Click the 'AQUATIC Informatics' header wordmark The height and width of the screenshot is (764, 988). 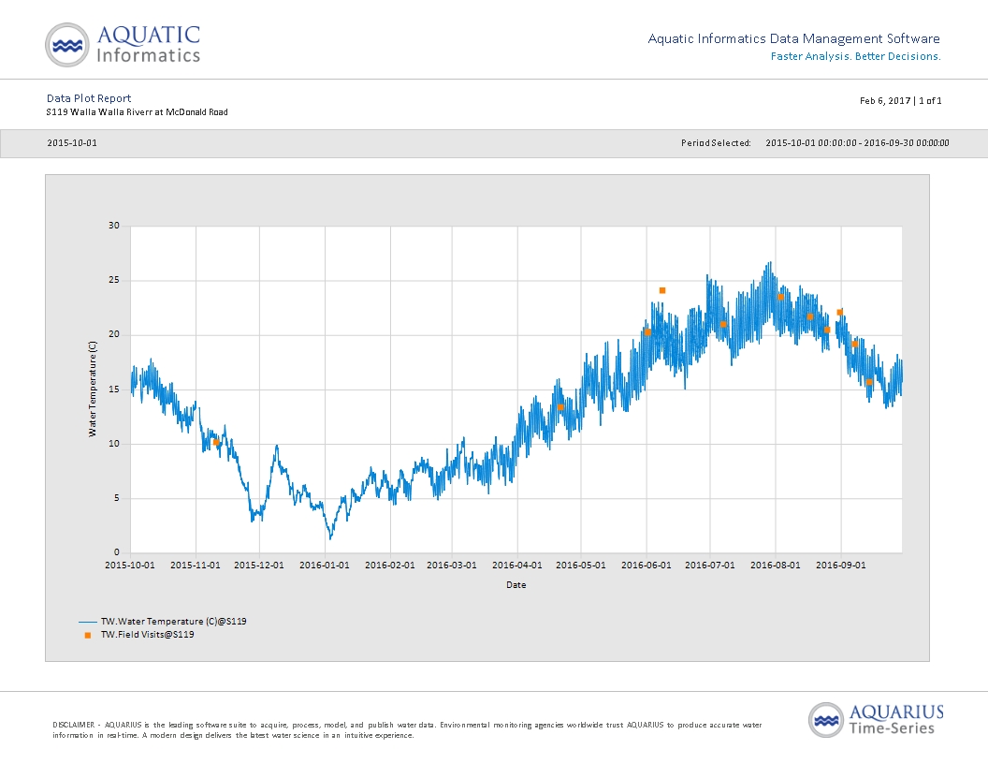click(149, 45)
